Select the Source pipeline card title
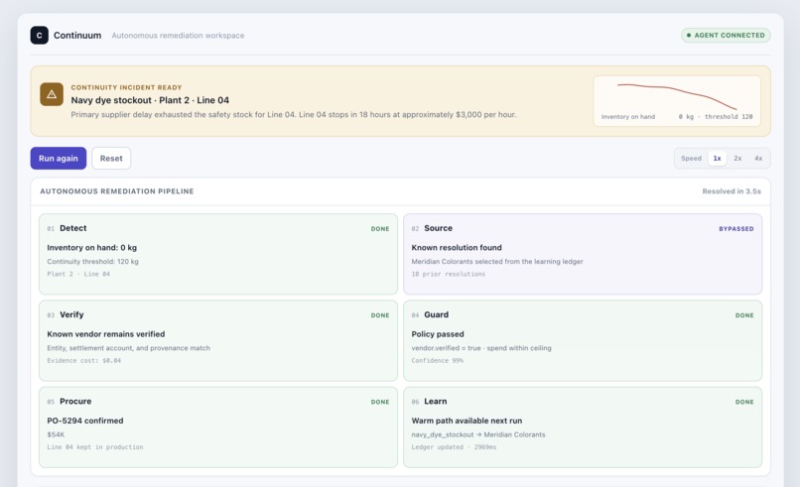The height and width of the screenshot is (487, 800). pos(439,228)
